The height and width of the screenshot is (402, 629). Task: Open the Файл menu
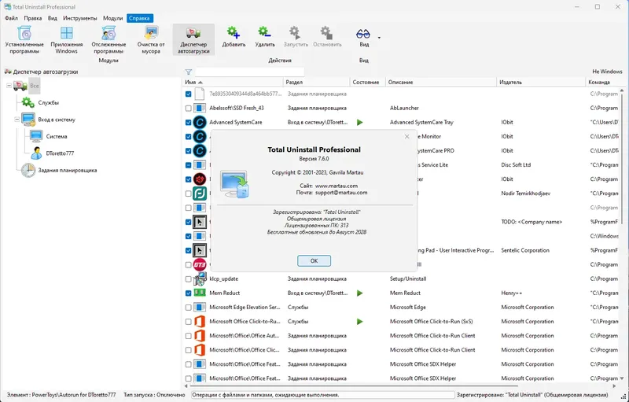point(11,18)
